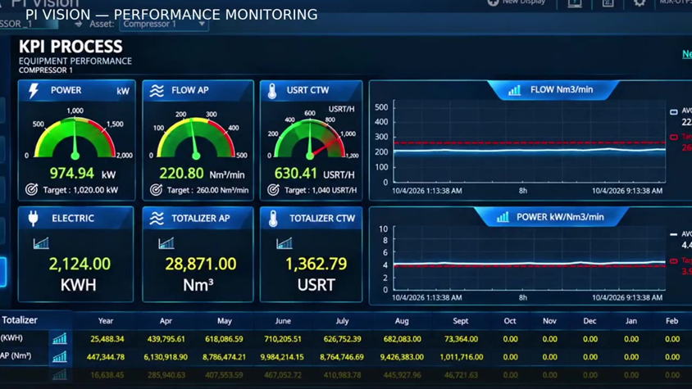692x389 pixels.
Task: Click the 1,362.79 USRT value
Action: [316, 264]
